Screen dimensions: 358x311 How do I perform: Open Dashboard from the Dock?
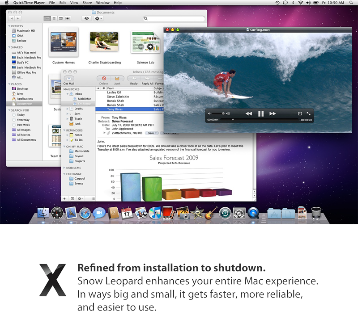[x=57, y=213]
